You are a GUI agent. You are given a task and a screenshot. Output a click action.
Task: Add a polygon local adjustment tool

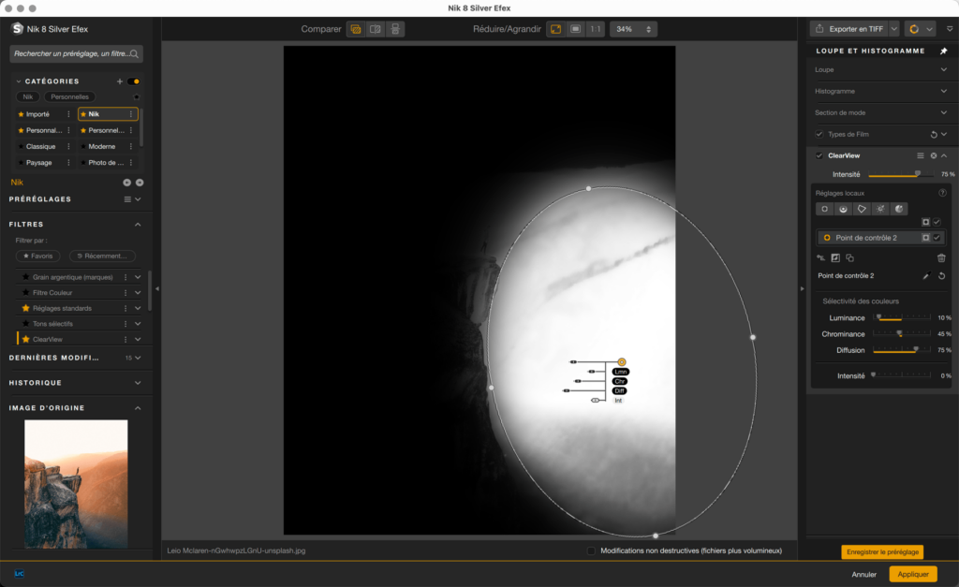tap(862, 209)
